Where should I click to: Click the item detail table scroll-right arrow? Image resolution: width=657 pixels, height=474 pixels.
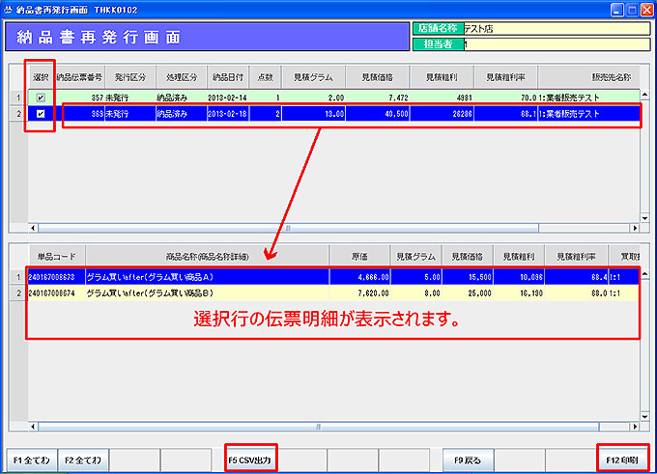tap(635, 427)
